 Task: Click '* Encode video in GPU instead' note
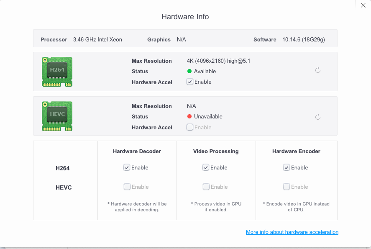tap(296, 204)
